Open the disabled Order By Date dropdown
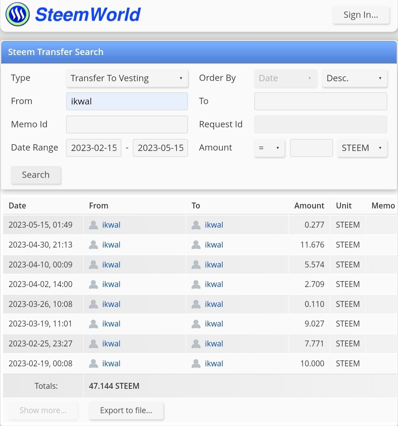This screenshot has height=426, width=398. [286, 78]
